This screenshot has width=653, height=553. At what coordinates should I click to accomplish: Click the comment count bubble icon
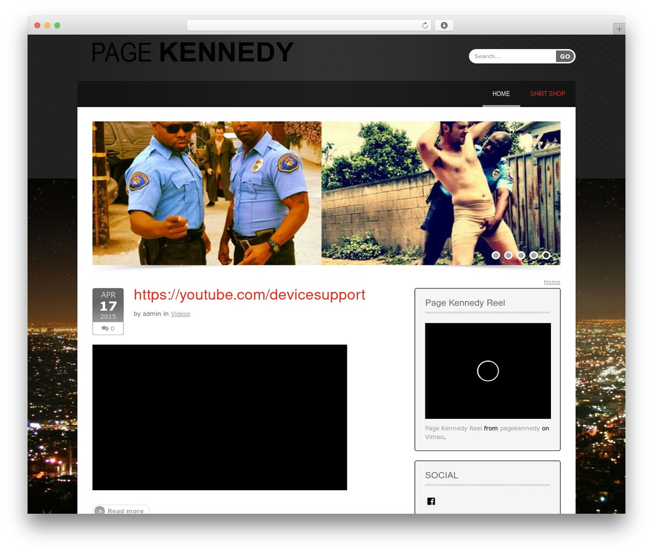105,329
